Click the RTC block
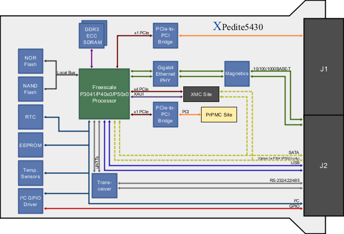 (31, 117)
